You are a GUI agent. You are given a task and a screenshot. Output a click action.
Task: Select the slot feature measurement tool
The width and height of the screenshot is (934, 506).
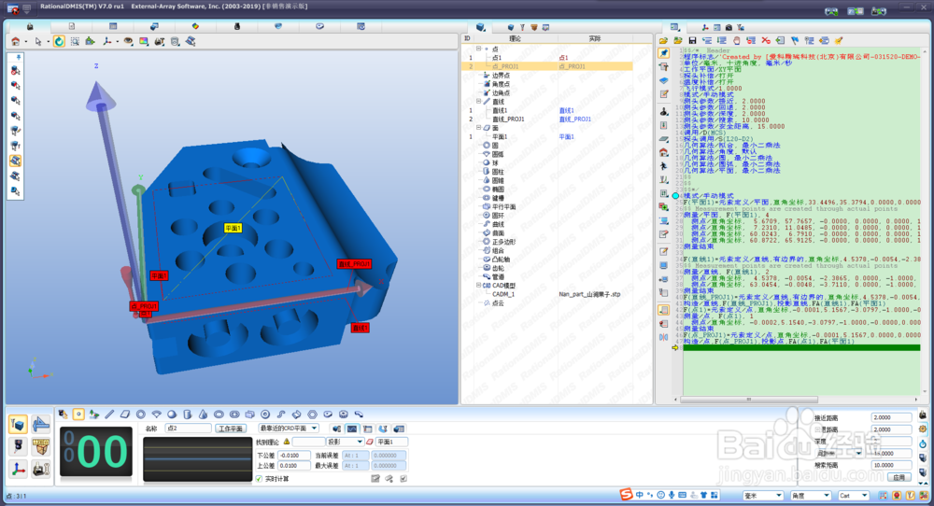234,415
